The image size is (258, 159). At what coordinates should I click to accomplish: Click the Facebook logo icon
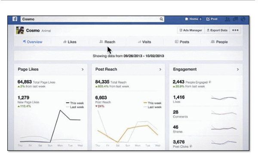[x=15, y=19]
